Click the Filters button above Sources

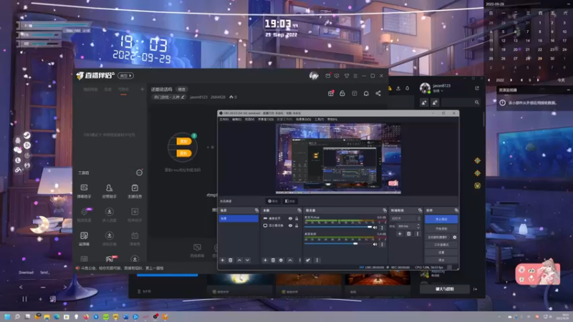click(x=290, y=201)
